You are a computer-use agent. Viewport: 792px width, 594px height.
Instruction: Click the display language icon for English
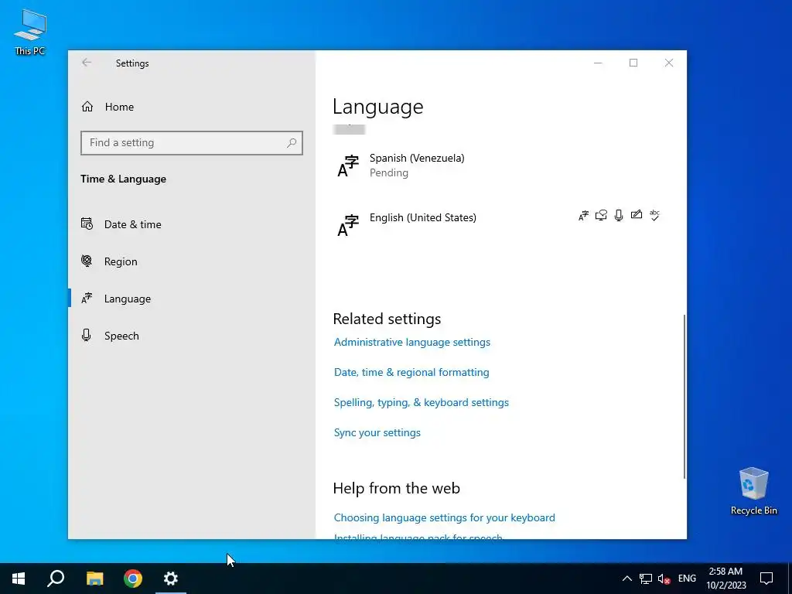point(583,216)
